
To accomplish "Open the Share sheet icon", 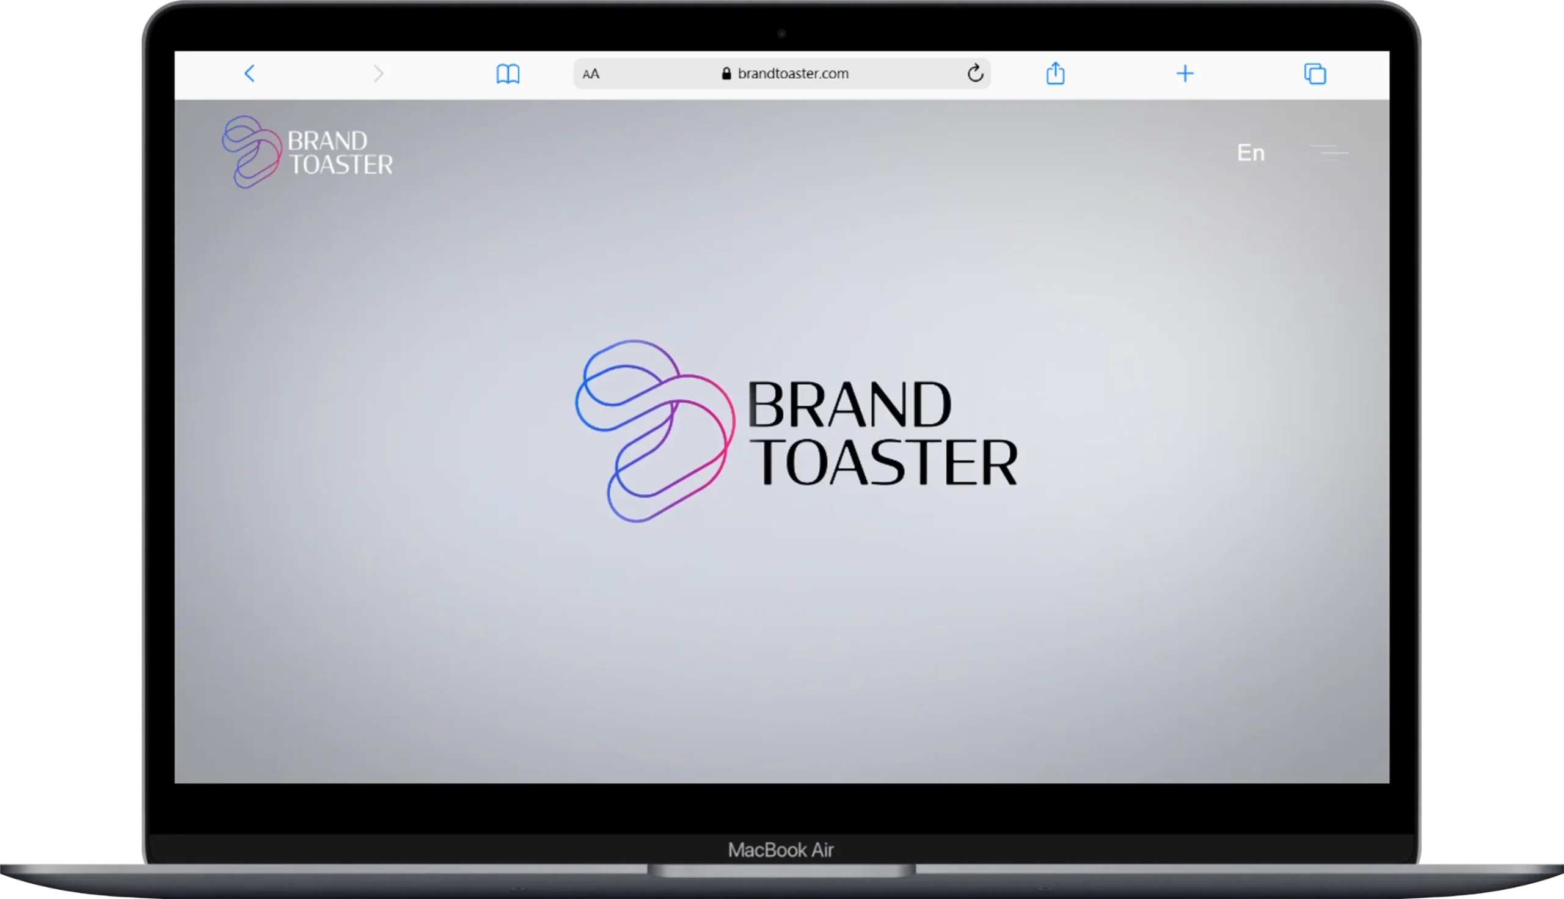I will 1056,73.
